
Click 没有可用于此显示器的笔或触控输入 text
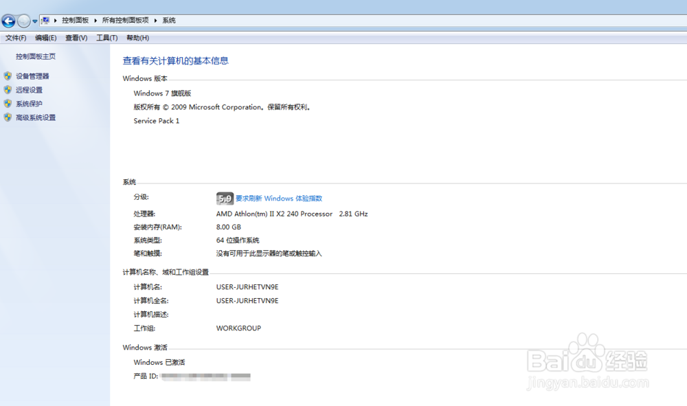(269, 253)
